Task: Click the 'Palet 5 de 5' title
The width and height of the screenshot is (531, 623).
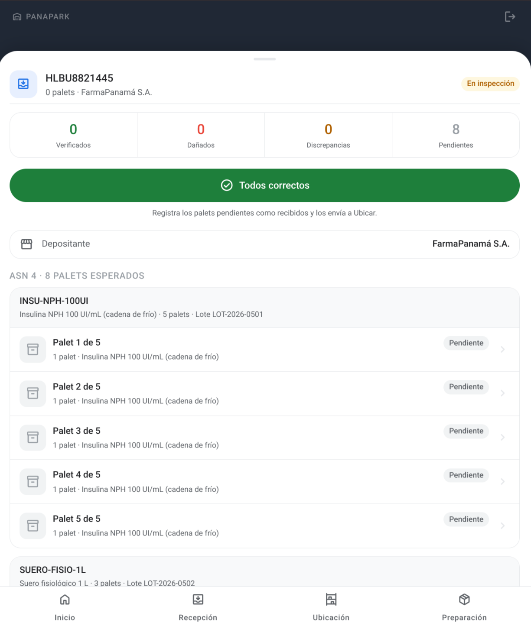Action: [x=77, y=519]
